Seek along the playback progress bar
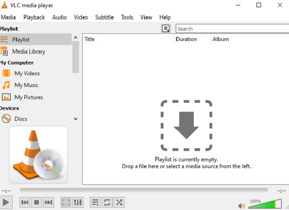 pyautogui.click(x=144, y=190)
